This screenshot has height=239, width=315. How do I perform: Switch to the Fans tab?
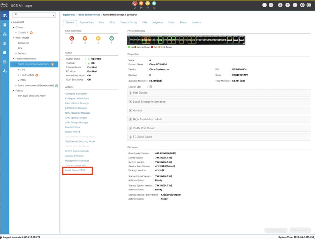pyautogui.click(x=102, y=23)
